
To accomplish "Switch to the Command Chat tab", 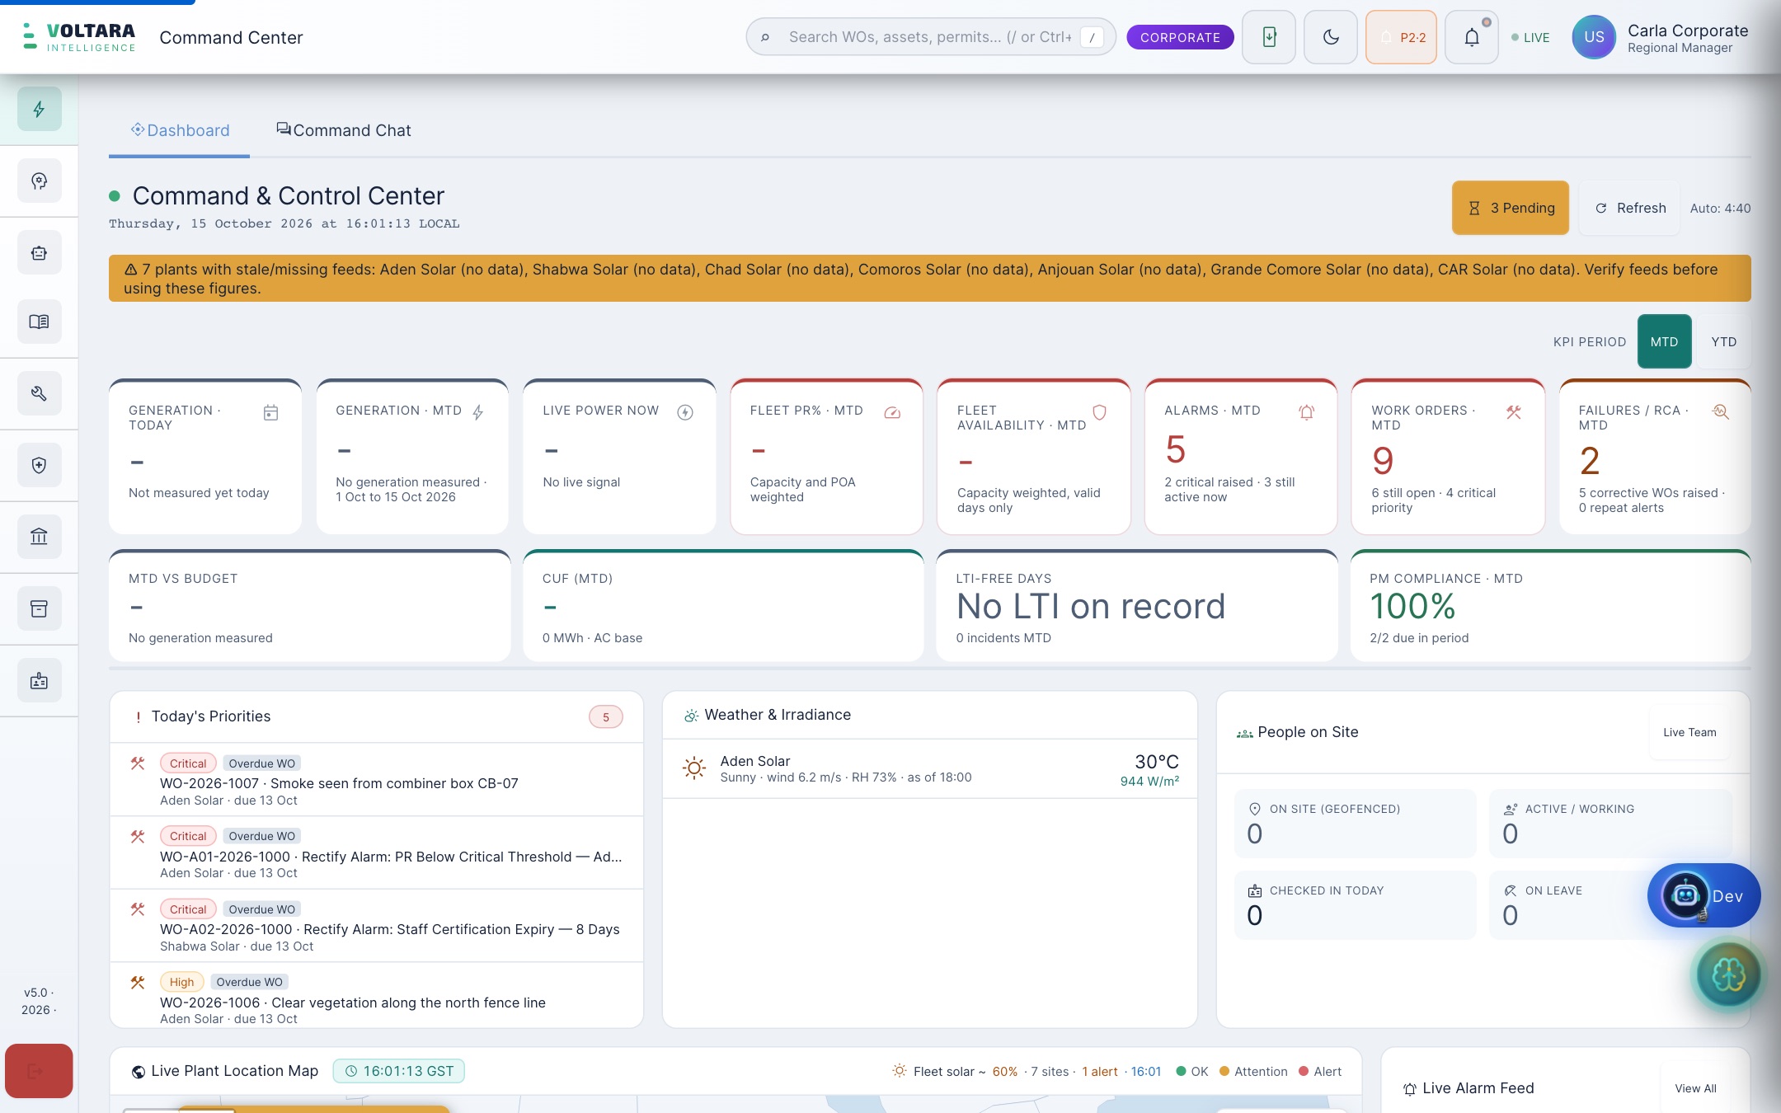I will click(x=343, y=130).
